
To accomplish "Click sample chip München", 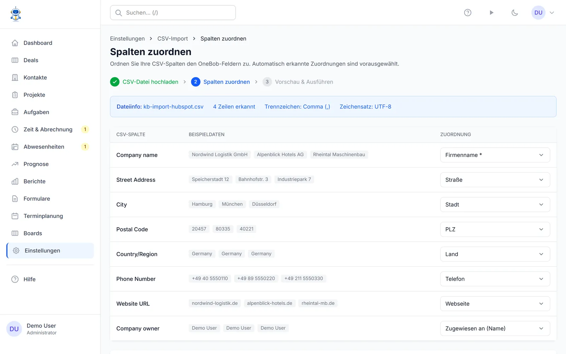I will click(x=232, y=204).
